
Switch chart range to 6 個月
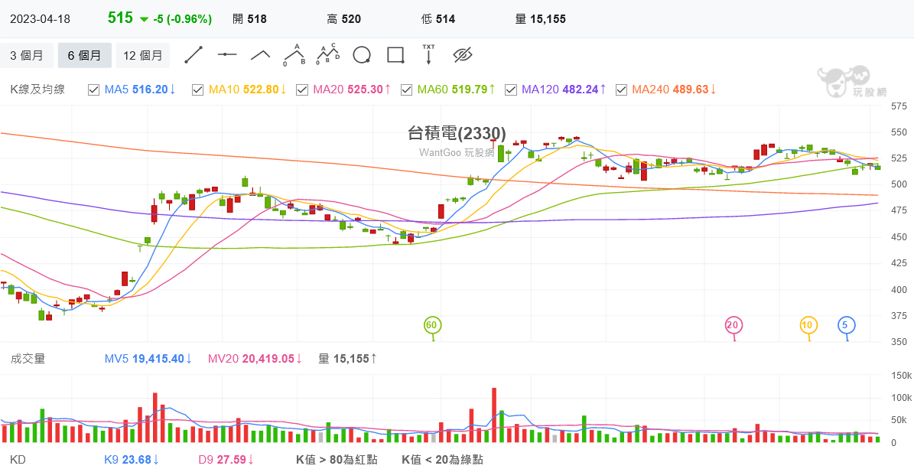[x=85, y=55]
